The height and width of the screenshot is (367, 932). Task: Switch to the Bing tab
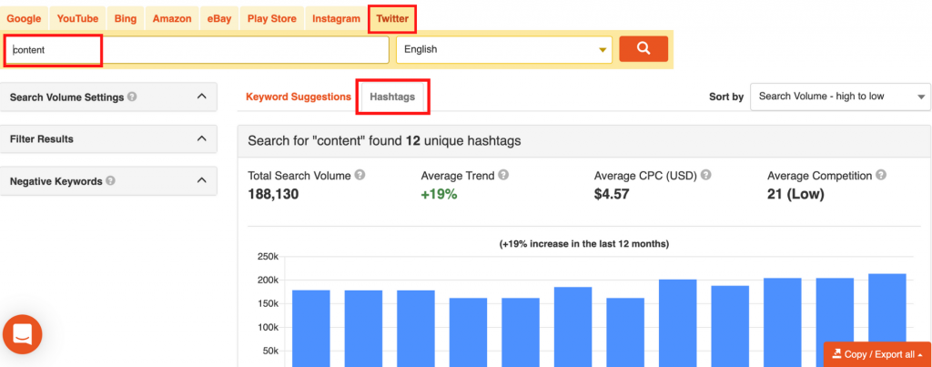tap(126, 18)
